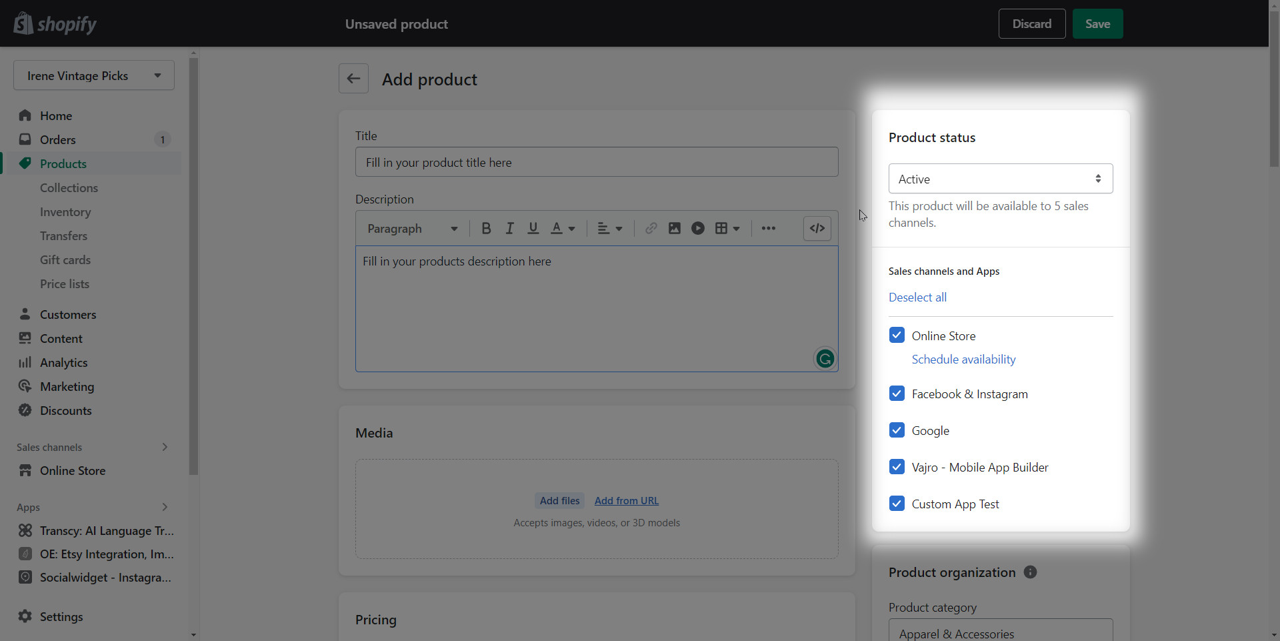This screenshot has width=1280, height=641.
Task: Expand the Sales channels section chevron
Action: coord(165,447)
